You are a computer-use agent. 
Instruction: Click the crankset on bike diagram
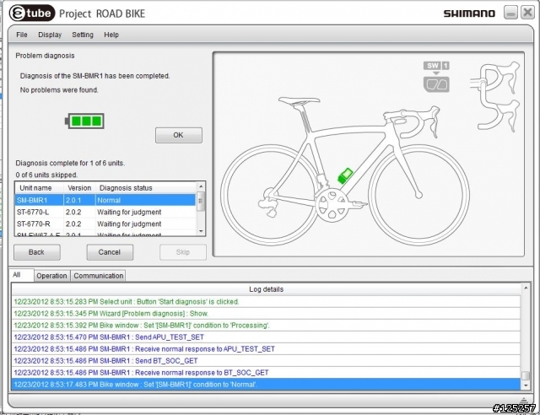[332, 205]
